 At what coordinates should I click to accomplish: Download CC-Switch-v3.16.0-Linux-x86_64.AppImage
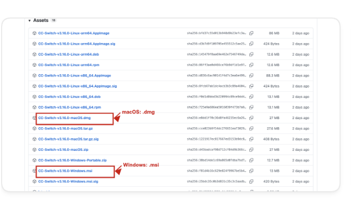click(x=74, y=75)
